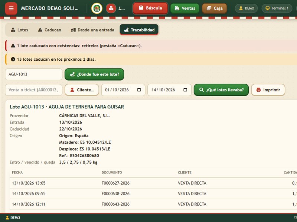Click the date 14/10/2026 12:11
This screenshot has height=222, width=297.
(29, 204)
